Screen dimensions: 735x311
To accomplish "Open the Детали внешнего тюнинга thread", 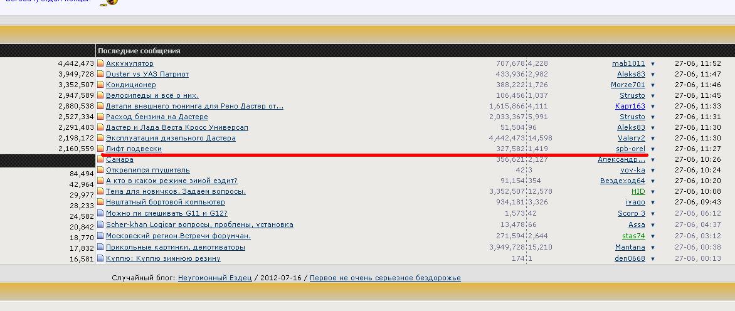I will click(194, 106).
